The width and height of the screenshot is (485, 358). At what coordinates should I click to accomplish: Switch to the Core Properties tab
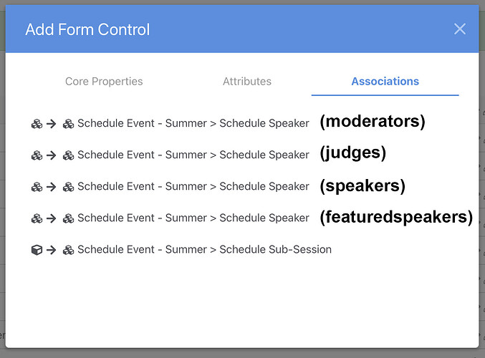pos(104,82)
